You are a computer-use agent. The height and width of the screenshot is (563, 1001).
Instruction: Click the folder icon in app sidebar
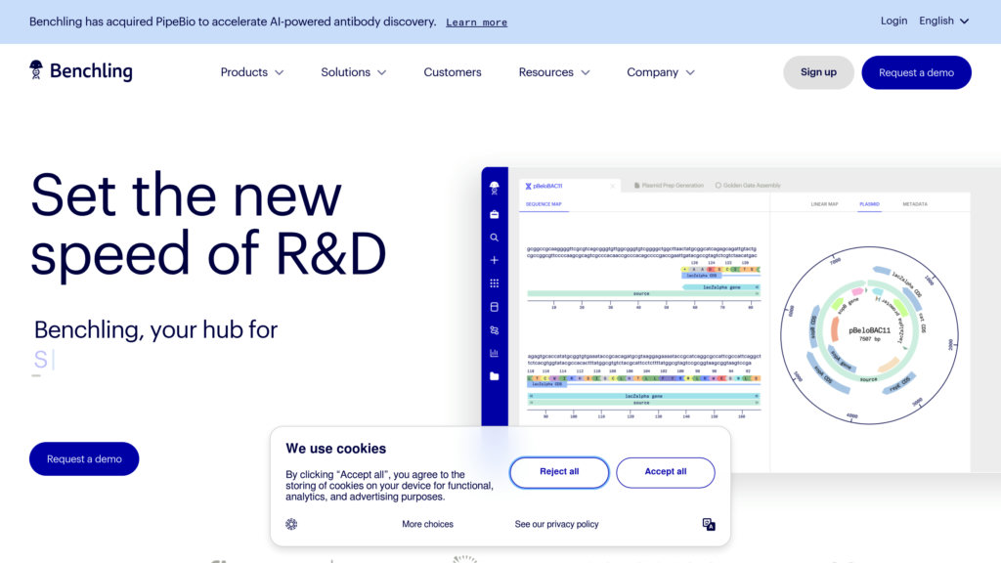coord(495,376)
